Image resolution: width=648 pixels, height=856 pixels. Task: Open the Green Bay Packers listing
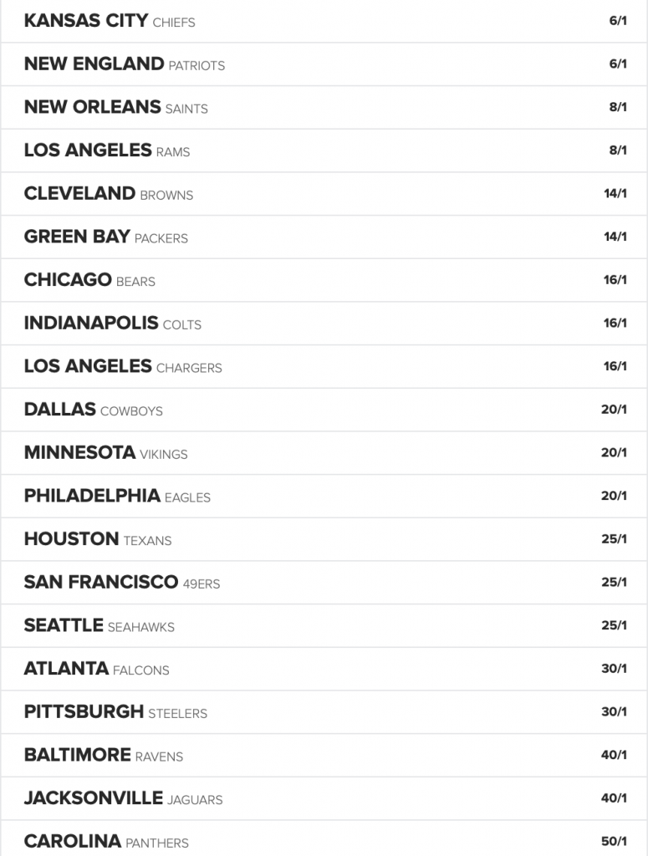324,237
